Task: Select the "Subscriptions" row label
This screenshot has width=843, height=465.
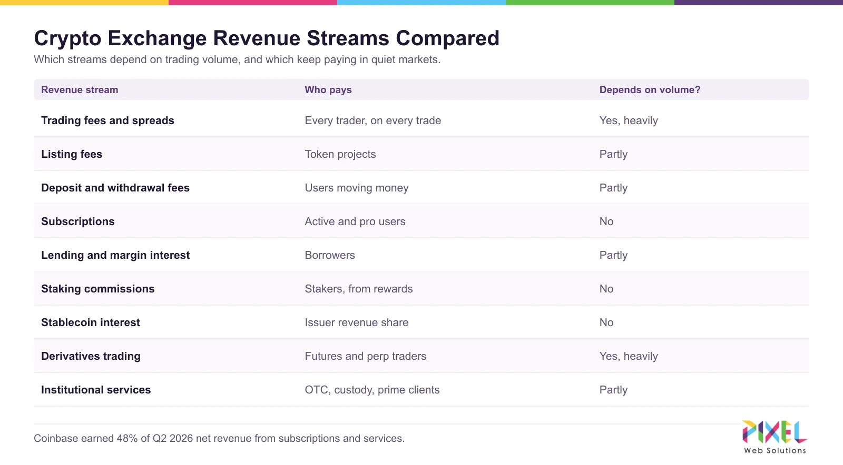Action: point(78,221)
